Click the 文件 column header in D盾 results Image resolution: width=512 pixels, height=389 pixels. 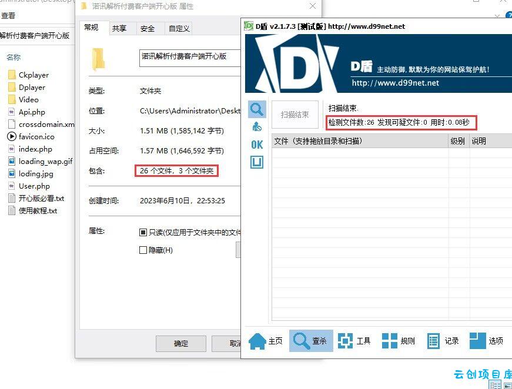[x=360, y=141]
